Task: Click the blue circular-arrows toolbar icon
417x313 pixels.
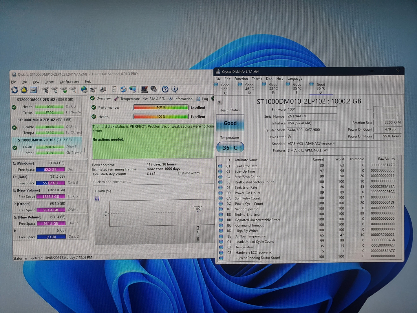Action: [x=123, y=89]
